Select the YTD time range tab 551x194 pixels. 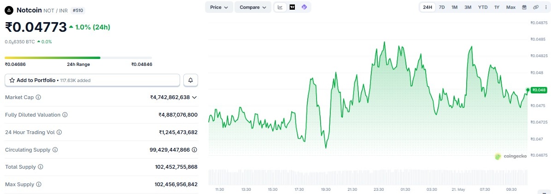pos(483,7)
